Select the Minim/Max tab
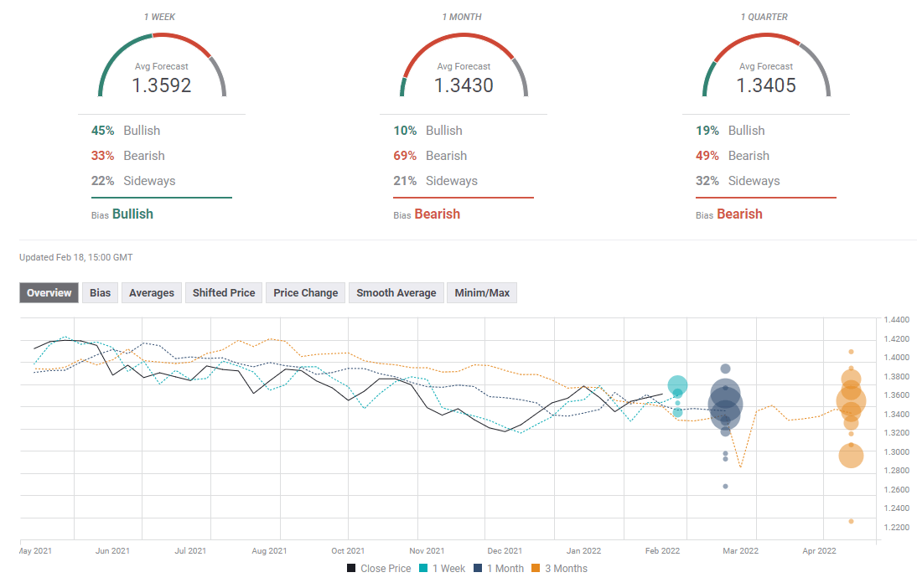The image size is (917, 588). point(482,292)
